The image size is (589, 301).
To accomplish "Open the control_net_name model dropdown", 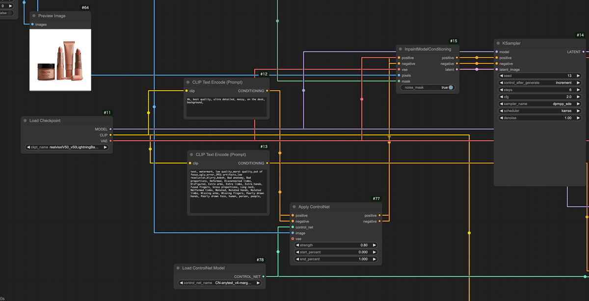I will (x=219, y=283).
